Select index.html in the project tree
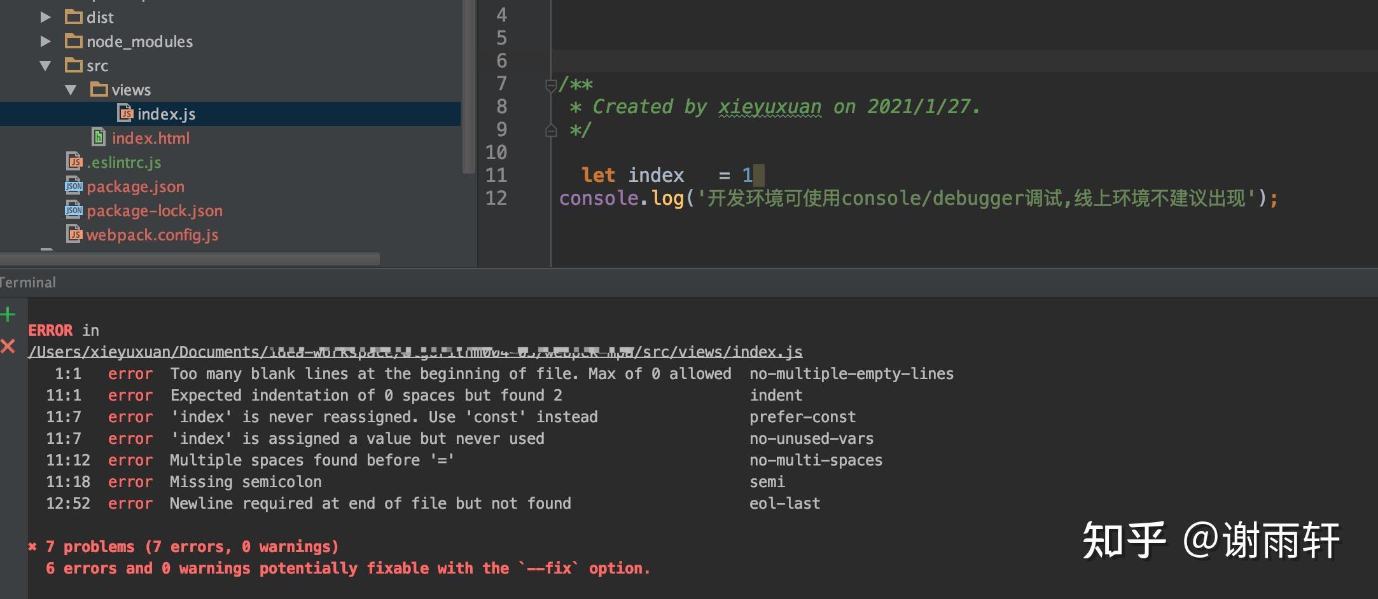Screen dimensions: 1378x599 pos(151,137)
